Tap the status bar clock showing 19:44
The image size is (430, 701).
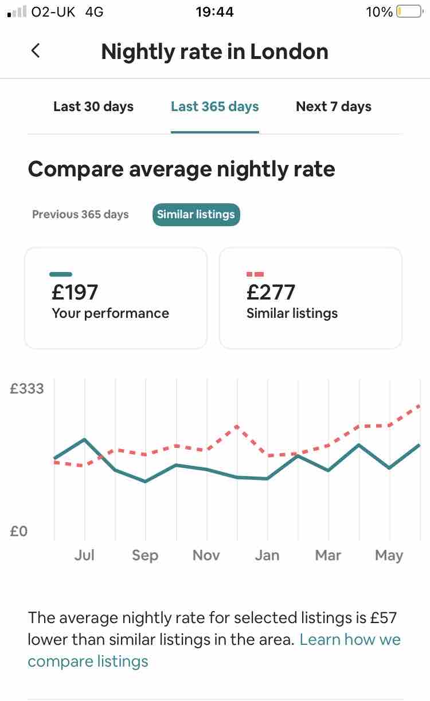(215, 11)
